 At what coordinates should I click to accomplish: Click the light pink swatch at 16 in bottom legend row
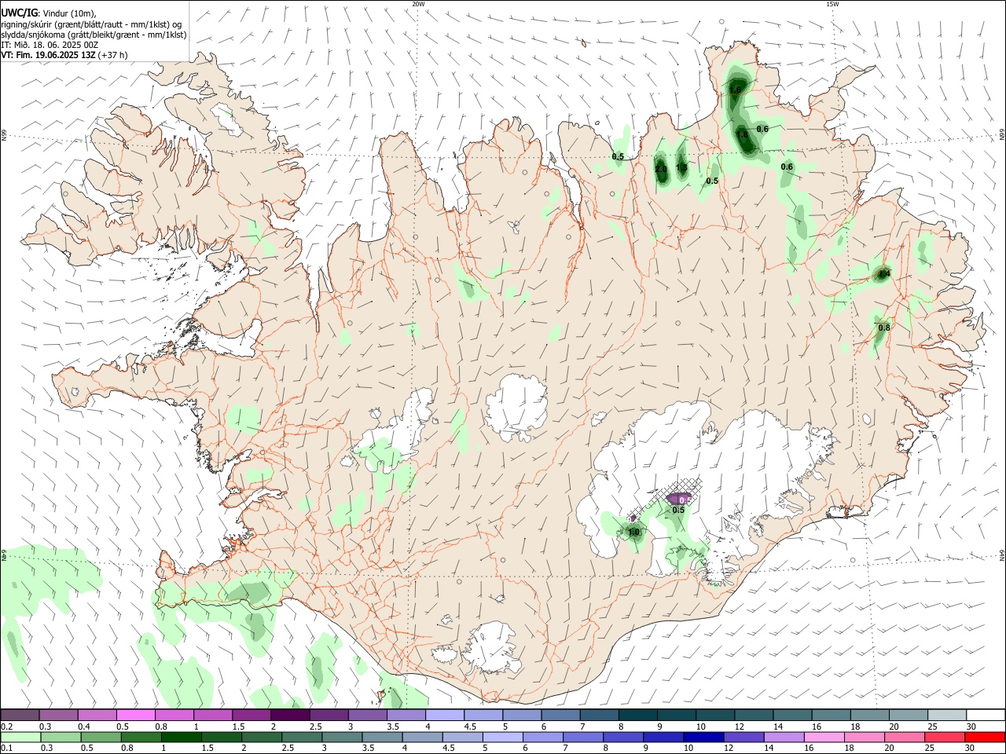coord(824,738)
